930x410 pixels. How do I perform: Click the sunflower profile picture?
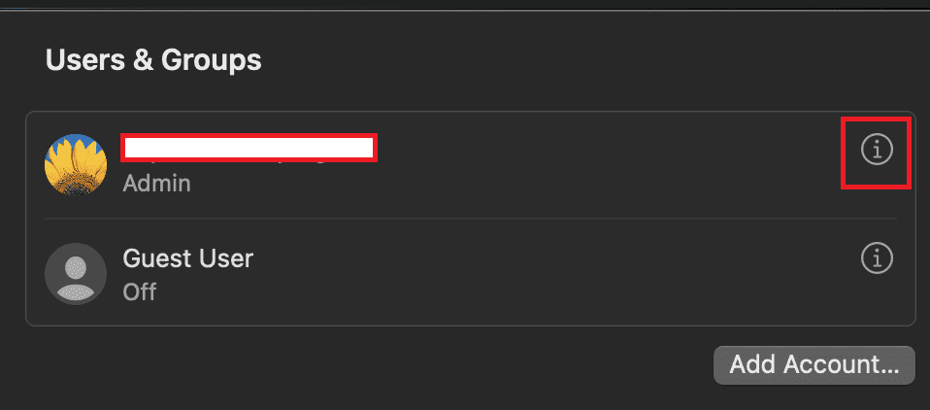[76, 164]
